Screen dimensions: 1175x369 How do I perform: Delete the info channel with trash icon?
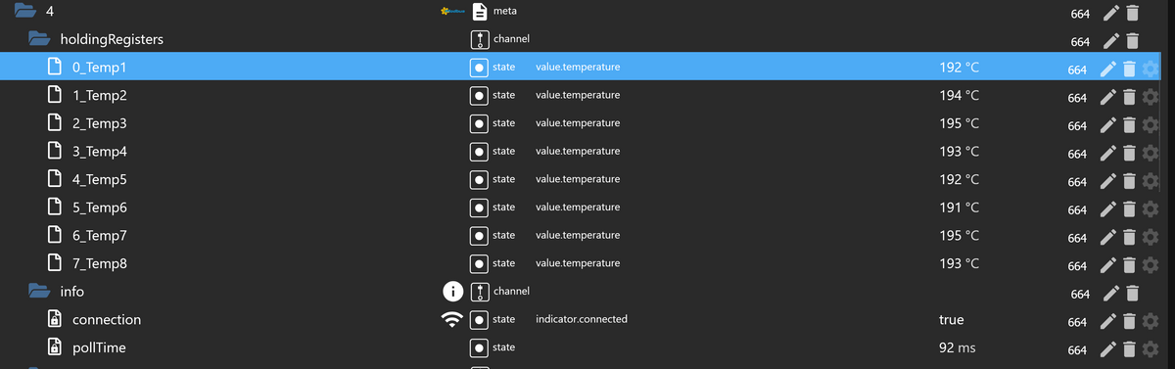[1133, 293]
